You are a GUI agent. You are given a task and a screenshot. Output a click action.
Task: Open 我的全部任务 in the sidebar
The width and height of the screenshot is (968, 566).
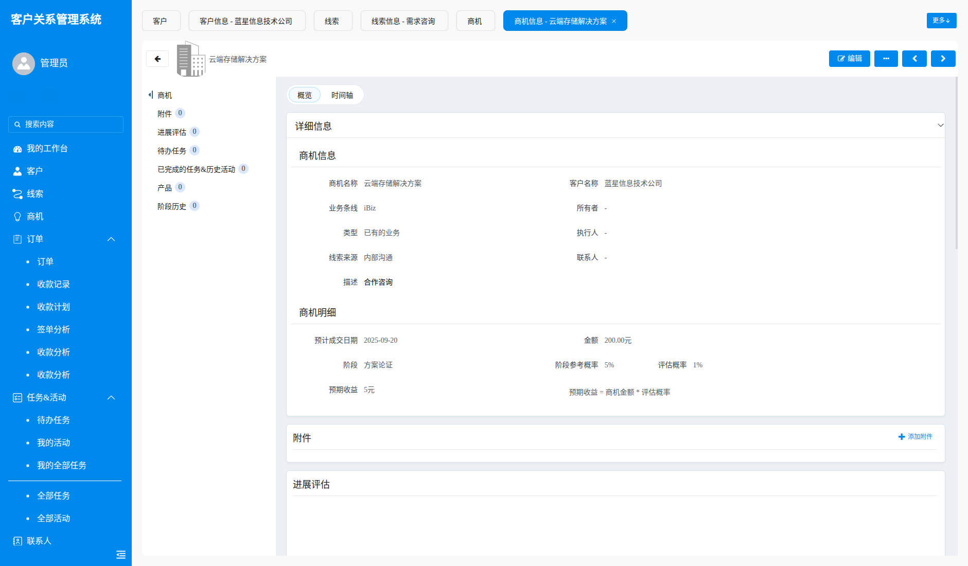click(x=62, y=466)
